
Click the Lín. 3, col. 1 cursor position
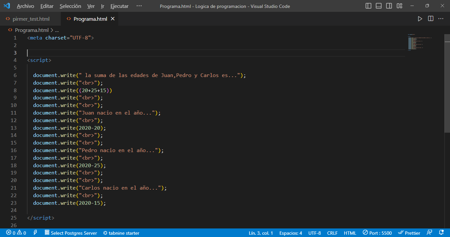coord(261,233)
